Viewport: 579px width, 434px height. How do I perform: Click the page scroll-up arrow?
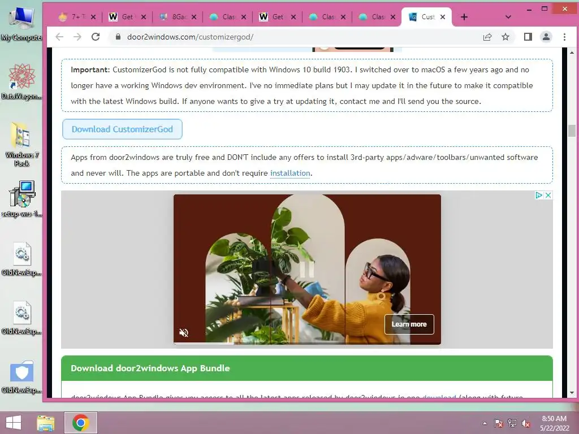point(572,53)
